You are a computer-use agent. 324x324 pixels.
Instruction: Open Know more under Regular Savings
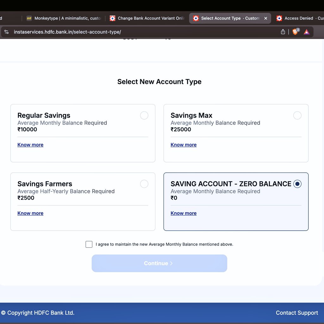tap(30, 145)
